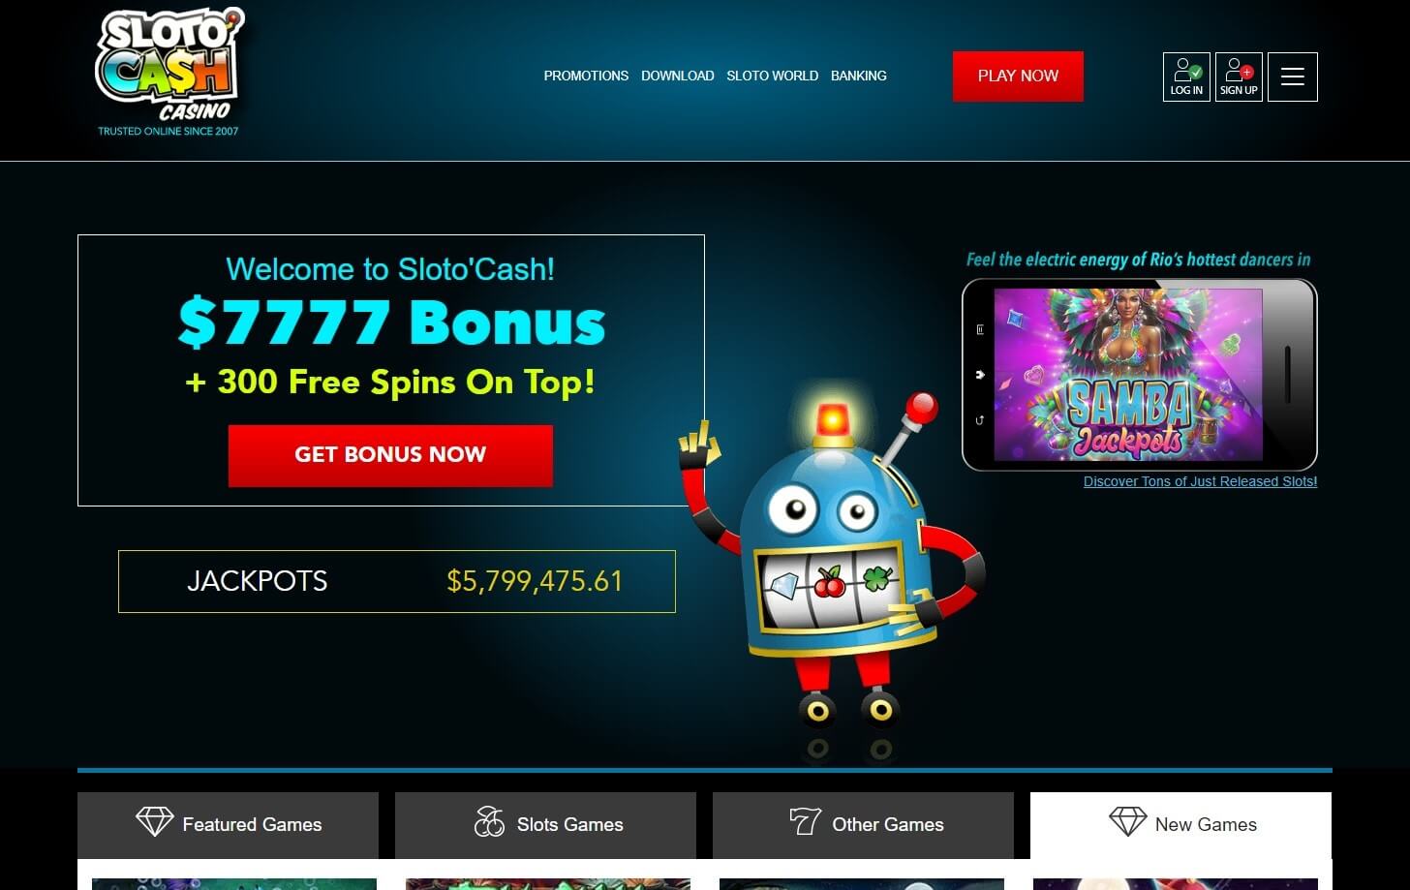
Task: Go to the Download page
Action: click(x=678, y=76)
